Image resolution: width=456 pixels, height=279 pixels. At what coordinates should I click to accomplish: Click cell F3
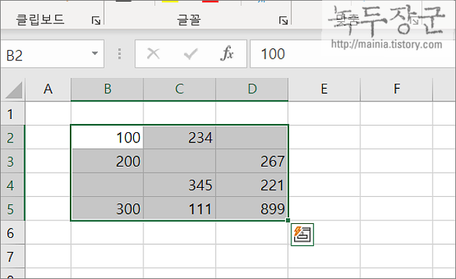[396, 161]
